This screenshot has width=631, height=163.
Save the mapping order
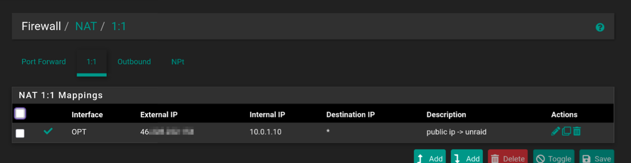tap(596, 156)
